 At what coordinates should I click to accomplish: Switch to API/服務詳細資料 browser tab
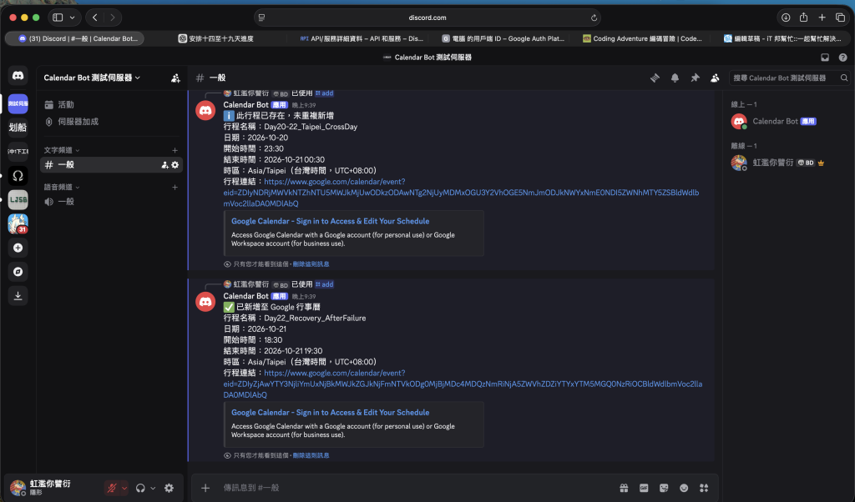coord(362,38)
